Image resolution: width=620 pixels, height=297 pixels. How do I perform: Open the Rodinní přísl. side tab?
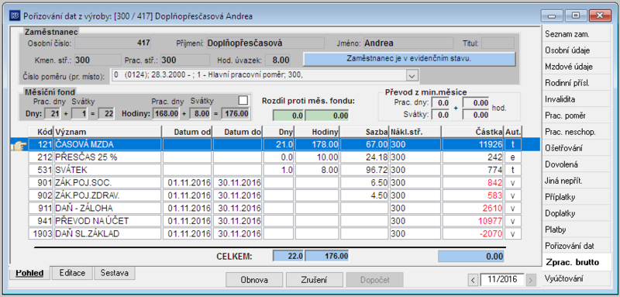tap(576, 83)
